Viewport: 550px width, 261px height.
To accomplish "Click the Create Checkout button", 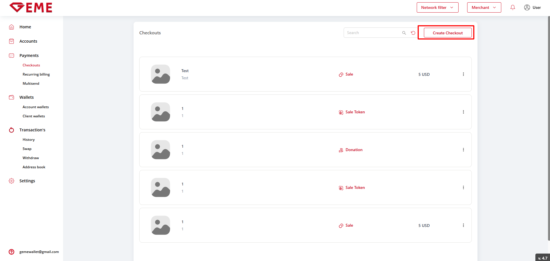I will point(447,33).
